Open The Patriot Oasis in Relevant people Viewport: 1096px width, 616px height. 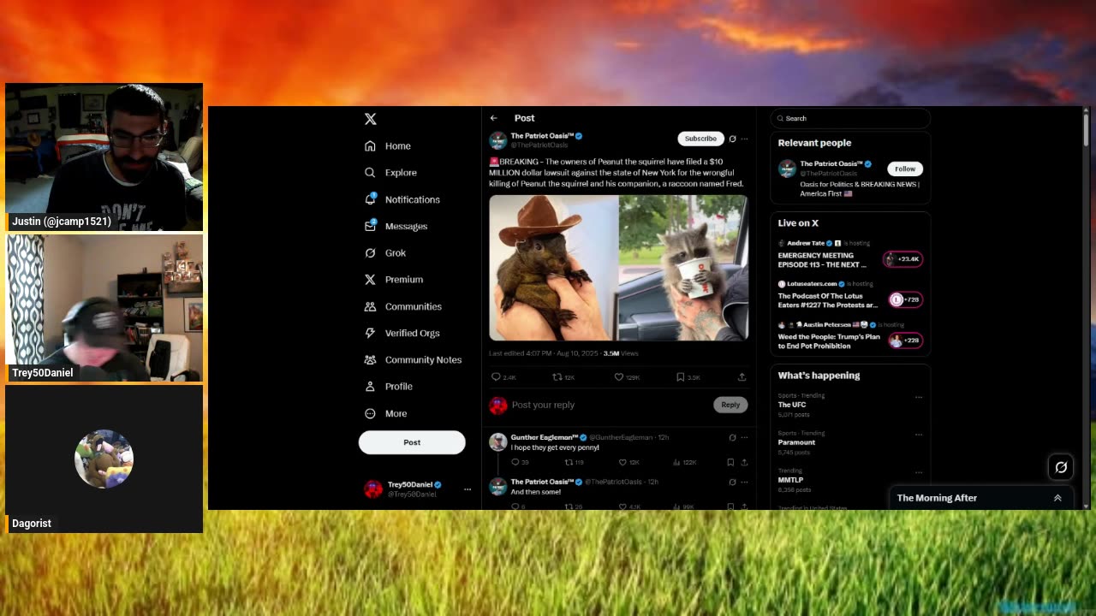coord(831,163)
